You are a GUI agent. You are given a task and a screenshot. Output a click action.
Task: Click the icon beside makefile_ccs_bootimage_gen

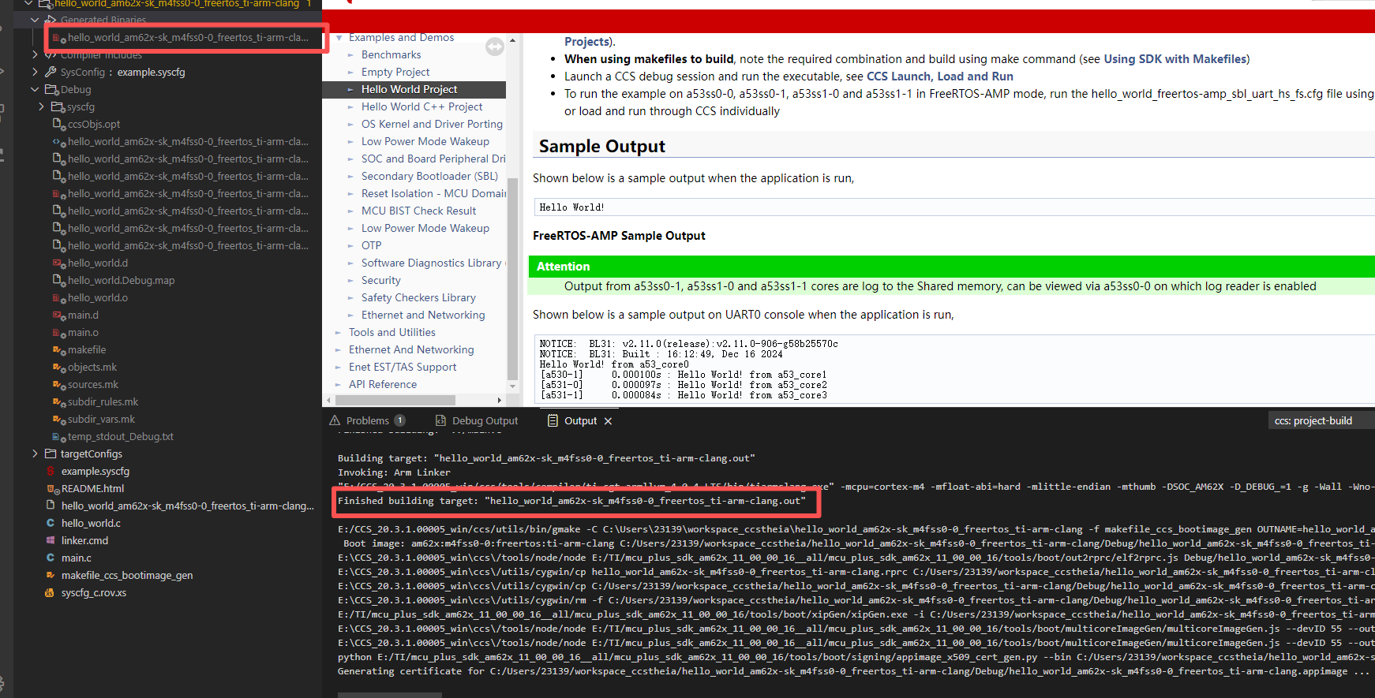coord(51,575)
